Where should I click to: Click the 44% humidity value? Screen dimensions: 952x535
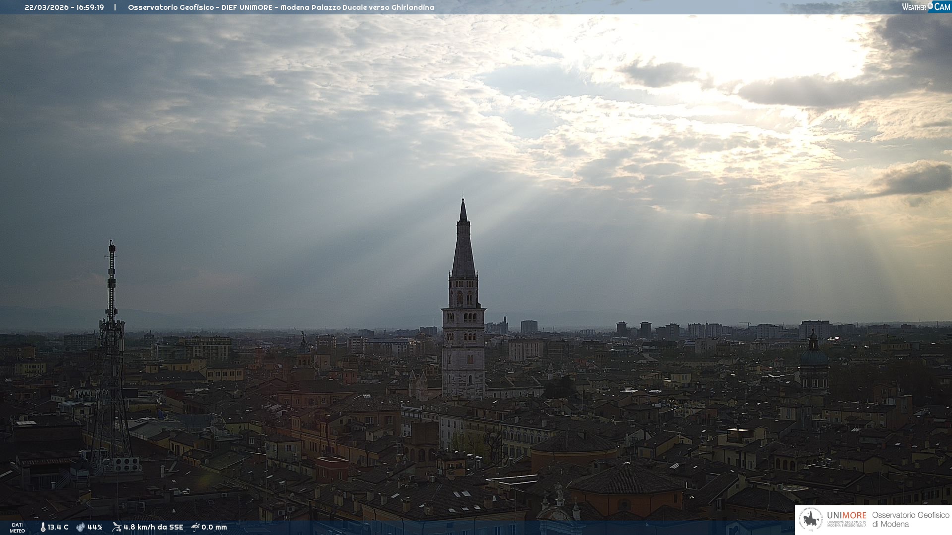(x=95, y=527)
